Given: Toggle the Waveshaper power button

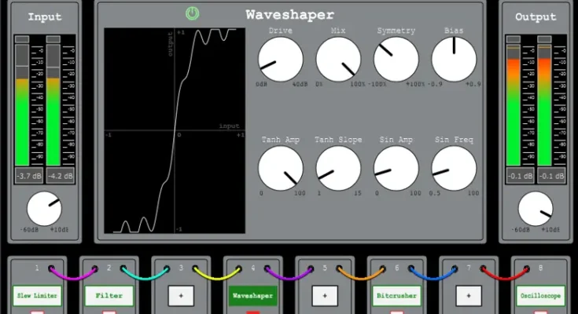Looking at the screenshot, I should coord(192,13).
